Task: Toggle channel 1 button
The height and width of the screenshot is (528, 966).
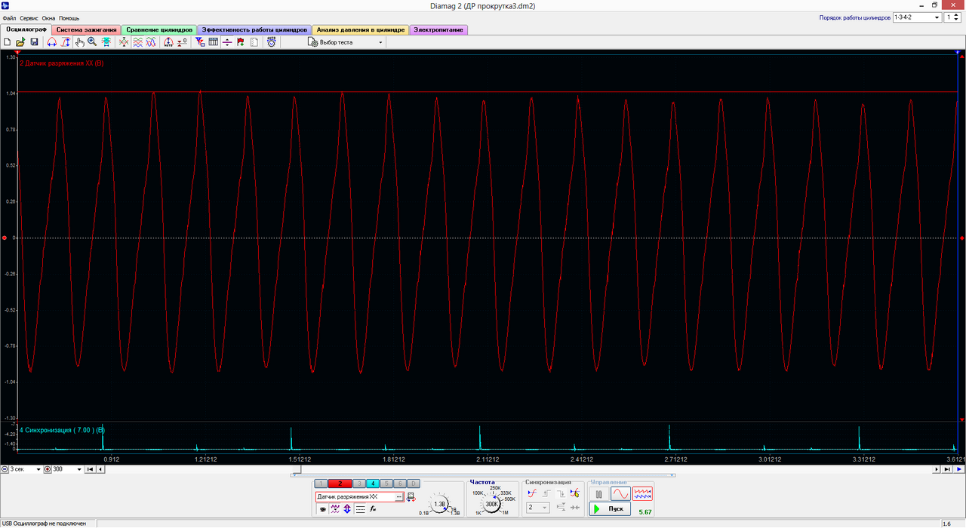Action: point(321,483)
